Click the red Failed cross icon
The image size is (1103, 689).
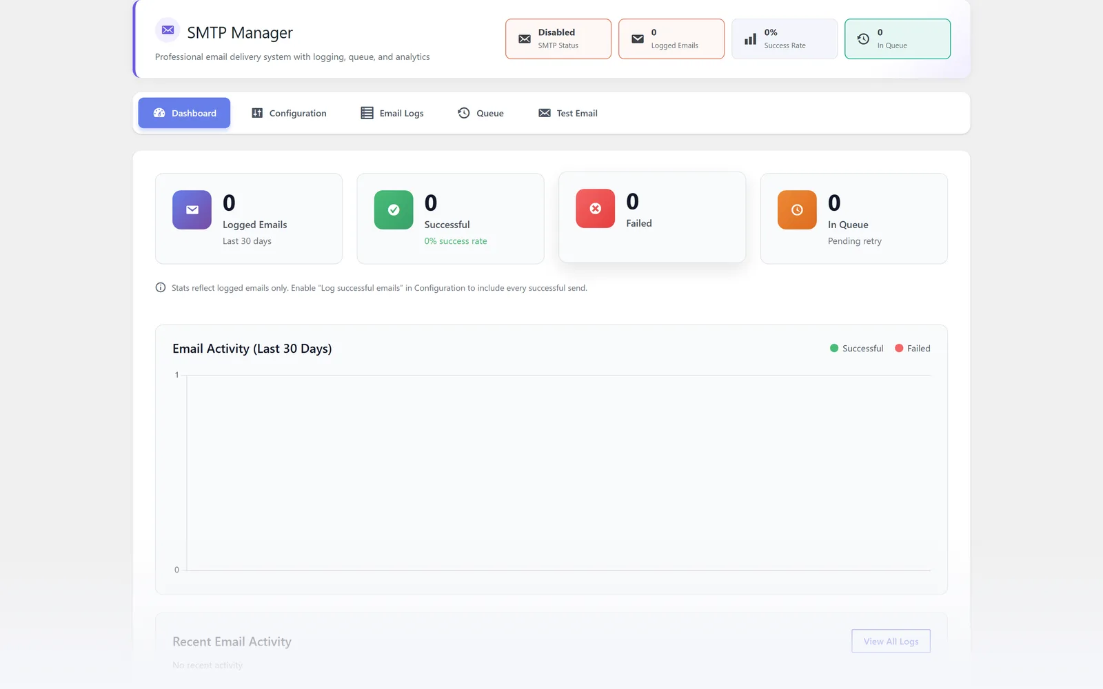coord(596,208)
